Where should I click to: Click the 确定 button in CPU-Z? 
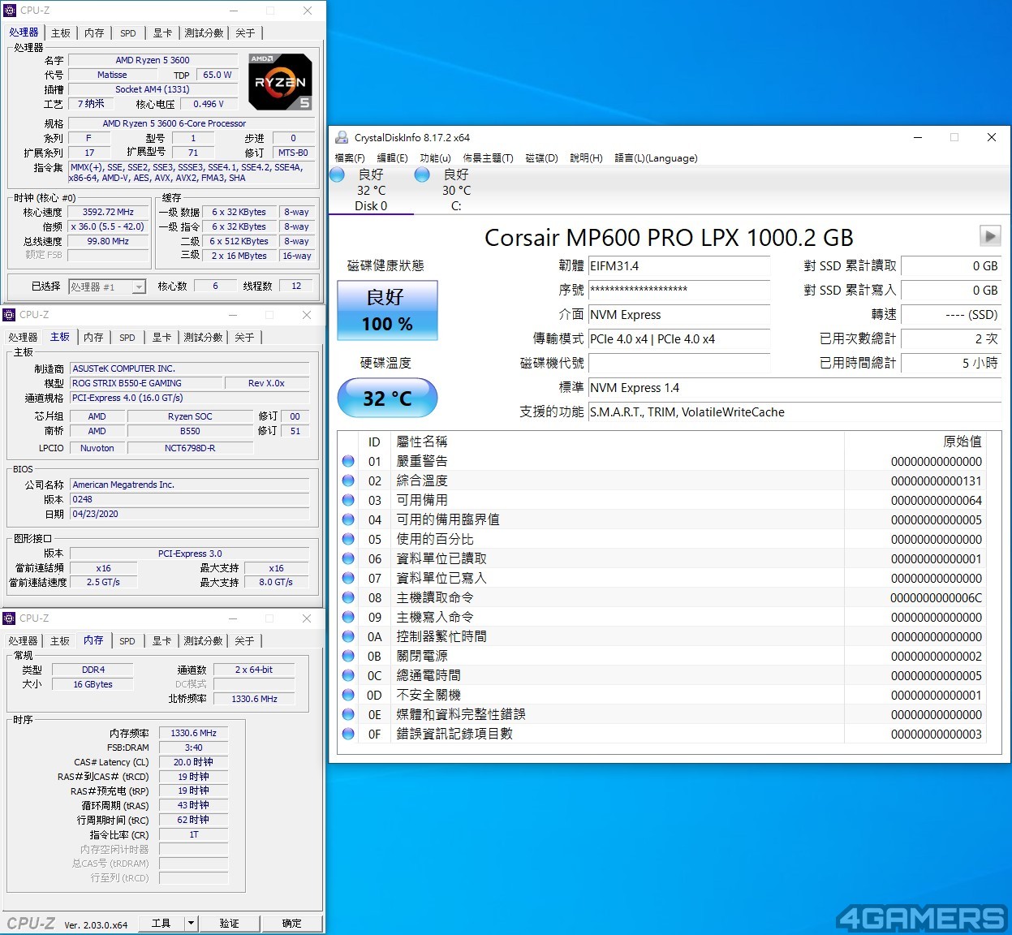291,923
